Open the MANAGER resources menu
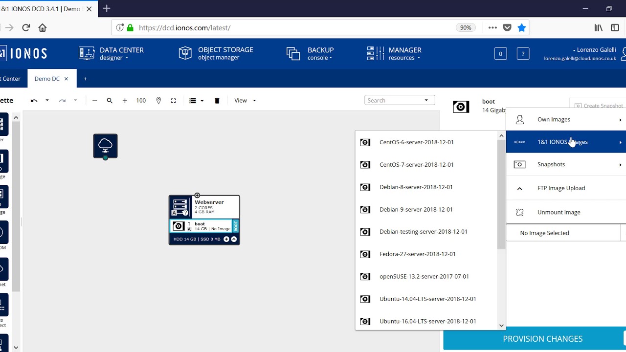This screenshot has width=626, height=352. point(394,53)
